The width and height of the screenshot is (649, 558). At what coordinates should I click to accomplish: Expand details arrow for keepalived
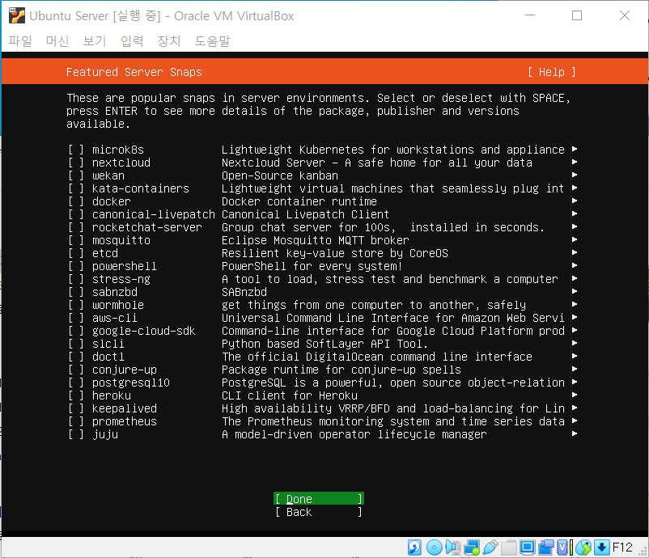(x=575, y=408)
